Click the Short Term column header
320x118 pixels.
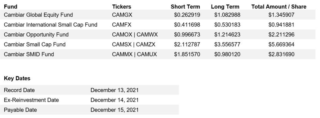tap(185, 7)
